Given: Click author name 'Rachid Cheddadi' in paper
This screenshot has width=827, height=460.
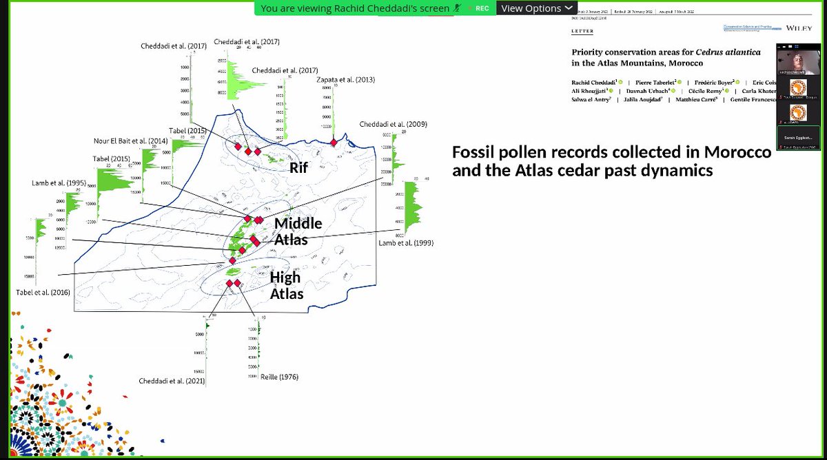Looking at the screenshot, I should (x=594, y=83).
